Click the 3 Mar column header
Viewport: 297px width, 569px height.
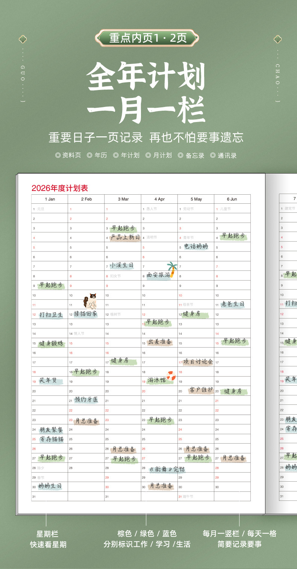click(x=123, y=199)
